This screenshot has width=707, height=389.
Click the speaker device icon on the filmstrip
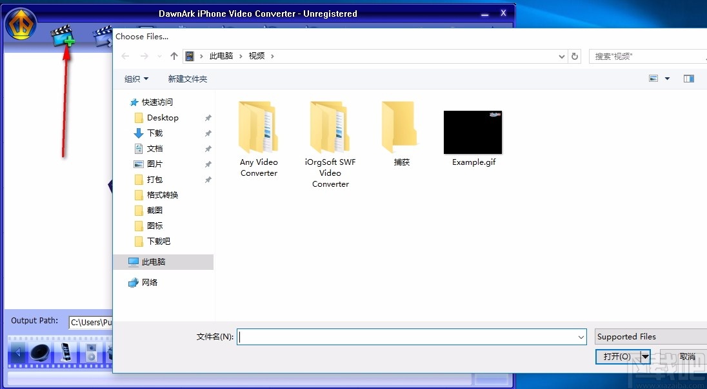click(39, 354)
